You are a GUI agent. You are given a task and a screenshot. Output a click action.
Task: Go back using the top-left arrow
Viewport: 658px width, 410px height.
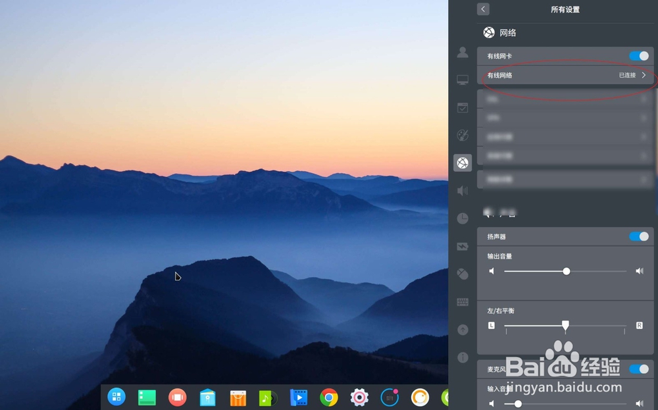tap(482, 9)
